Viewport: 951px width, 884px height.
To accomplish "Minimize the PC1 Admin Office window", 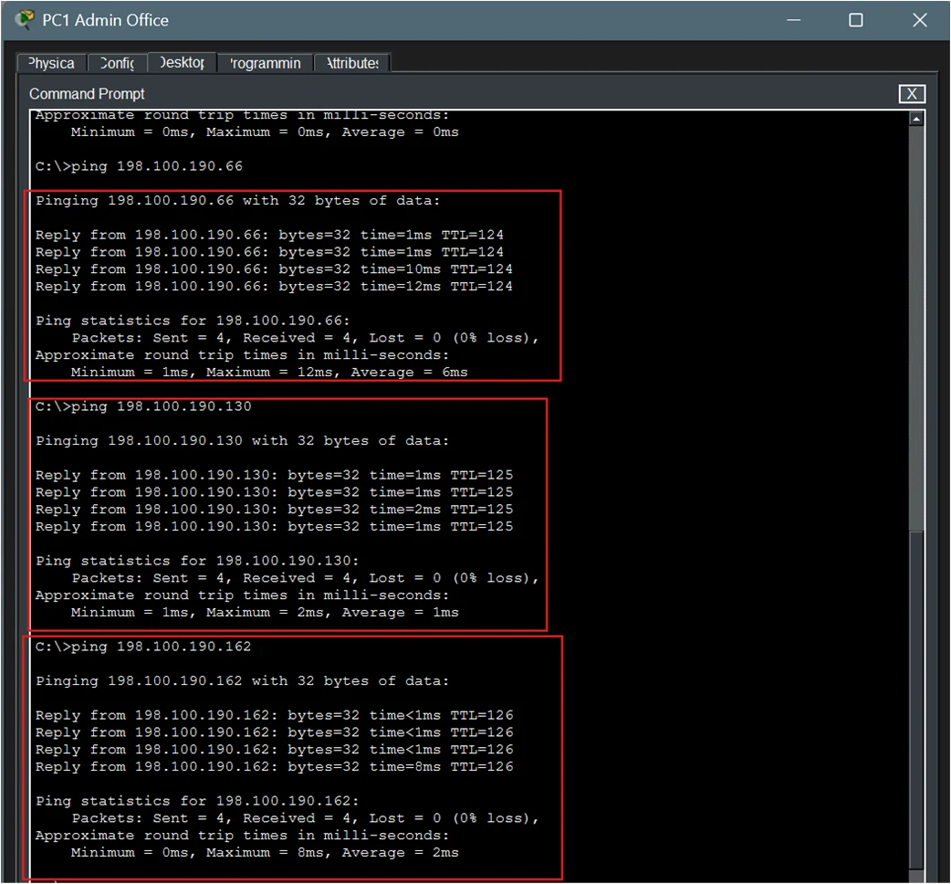I will 793,20.
